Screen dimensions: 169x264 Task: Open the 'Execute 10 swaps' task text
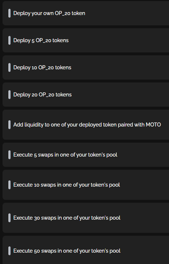click(67, 185)
